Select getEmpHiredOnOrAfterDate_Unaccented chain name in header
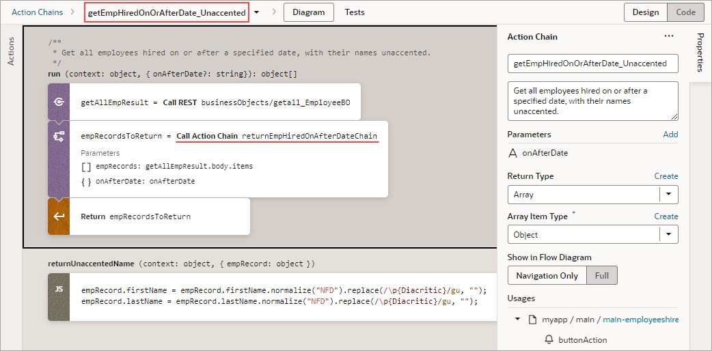 click(167, 13)
